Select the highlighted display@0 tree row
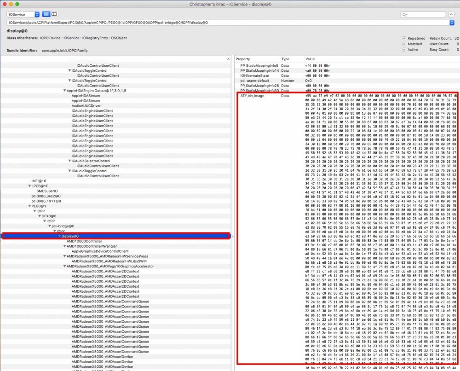The height and width of the screenshot is (371, 460). click(116, 236)
